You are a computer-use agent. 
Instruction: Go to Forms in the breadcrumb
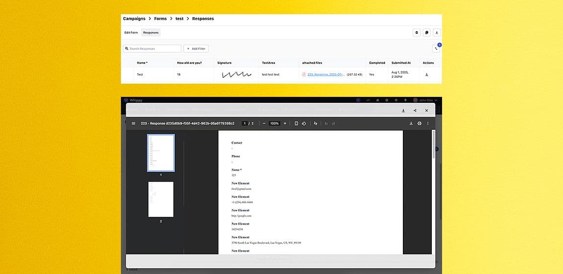[x=160, y=19]
